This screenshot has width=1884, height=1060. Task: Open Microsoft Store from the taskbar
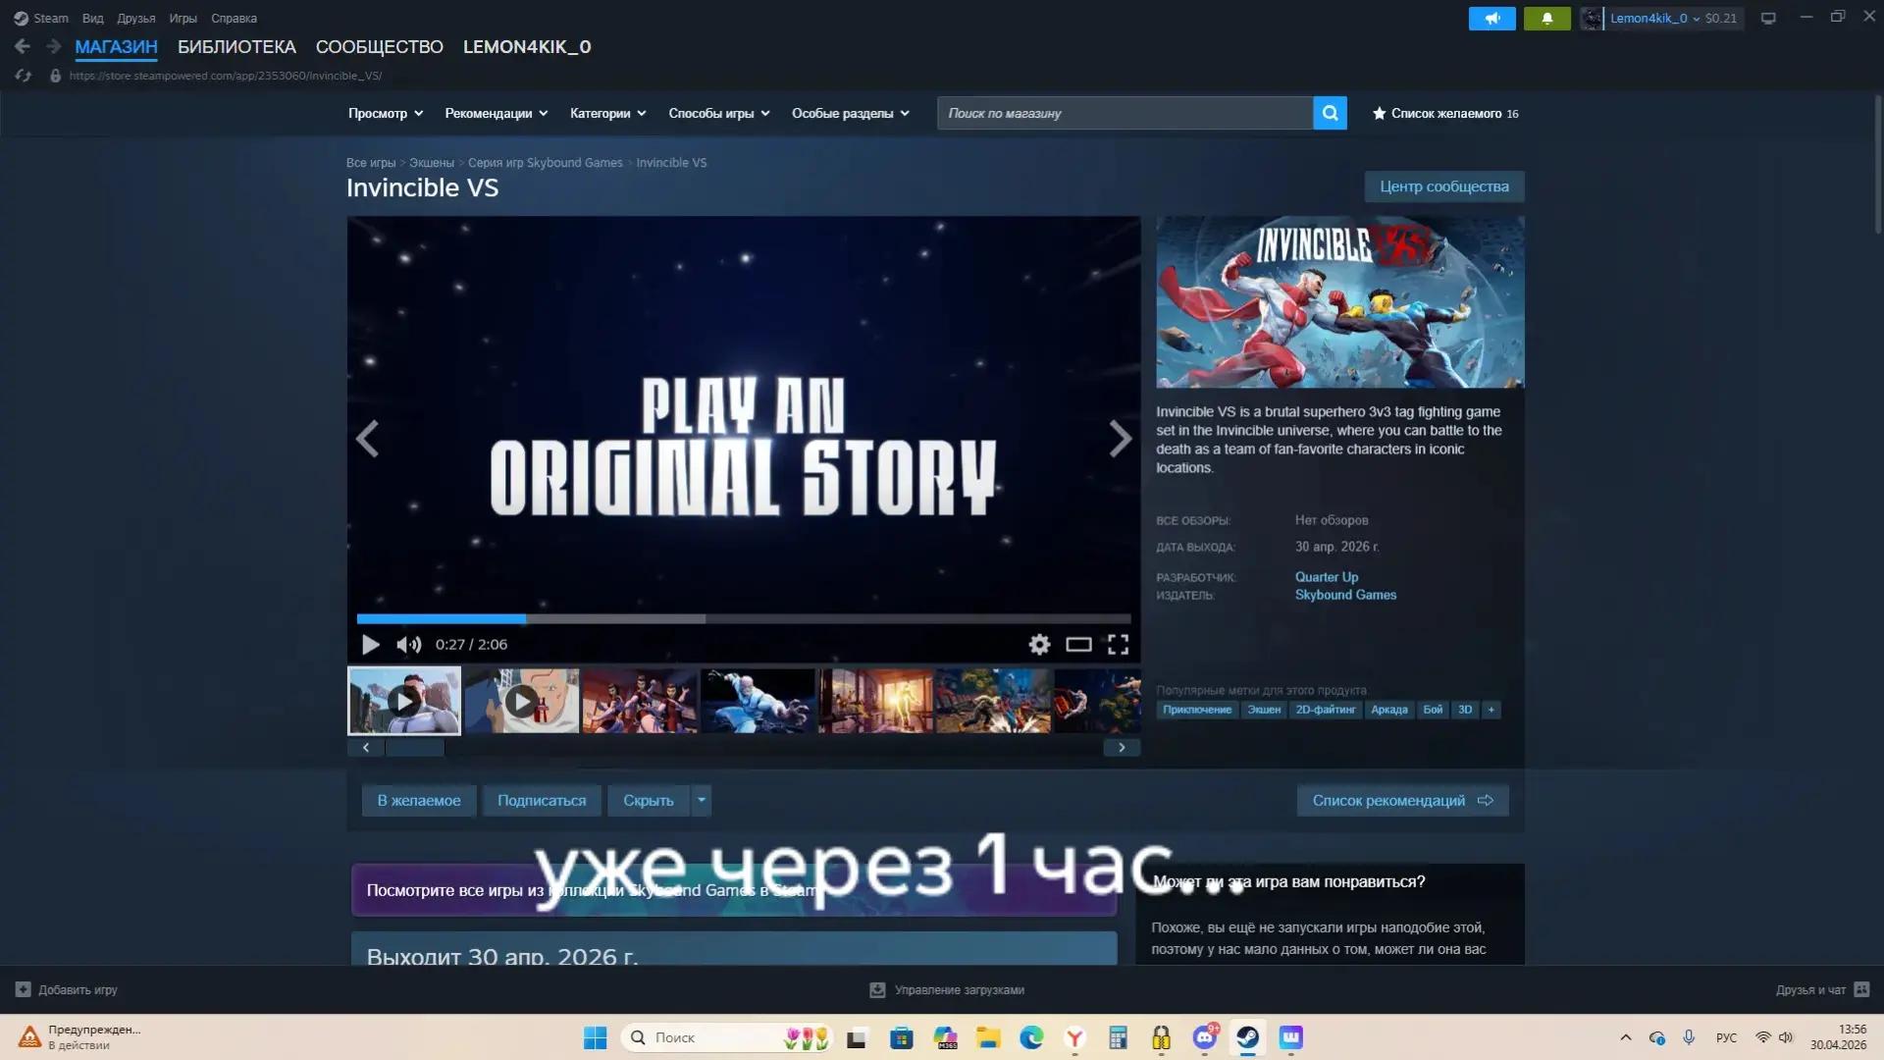point(902,1037)
